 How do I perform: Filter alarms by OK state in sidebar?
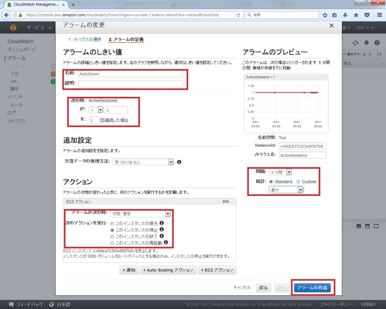(14, 81)
